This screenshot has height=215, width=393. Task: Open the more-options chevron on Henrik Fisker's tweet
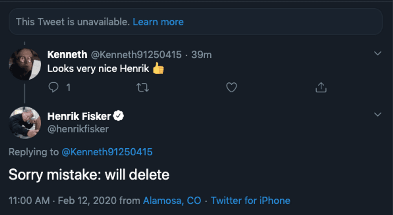pos(378,115)
